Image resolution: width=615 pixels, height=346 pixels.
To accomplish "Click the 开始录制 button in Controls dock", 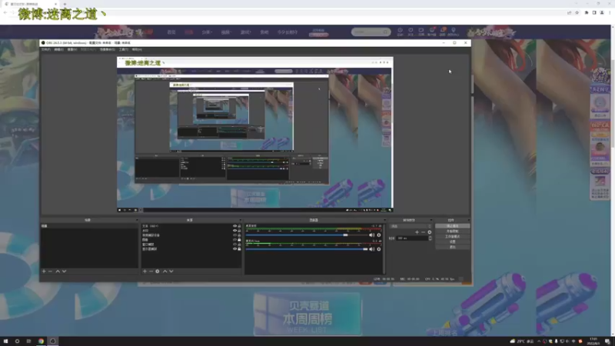I will point(452,231).
